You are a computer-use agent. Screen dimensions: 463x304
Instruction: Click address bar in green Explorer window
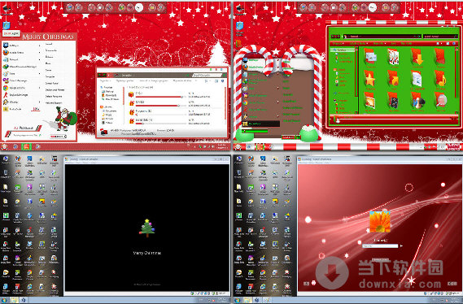[382, 37]
